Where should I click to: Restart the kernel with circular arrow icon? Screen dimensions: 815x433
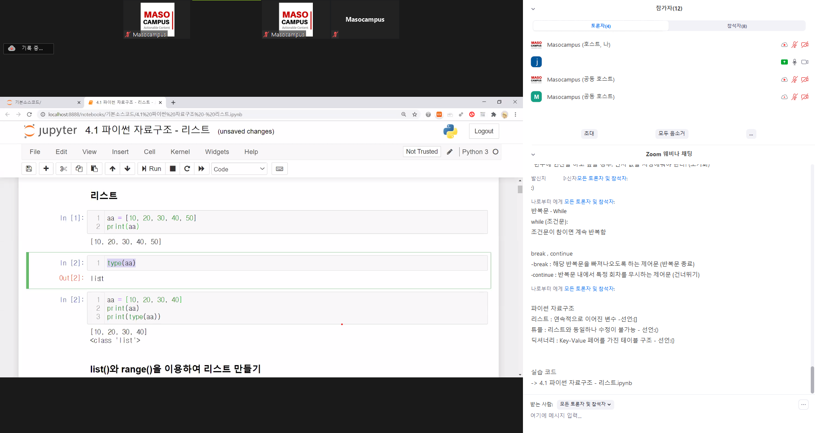pos(187,169)
